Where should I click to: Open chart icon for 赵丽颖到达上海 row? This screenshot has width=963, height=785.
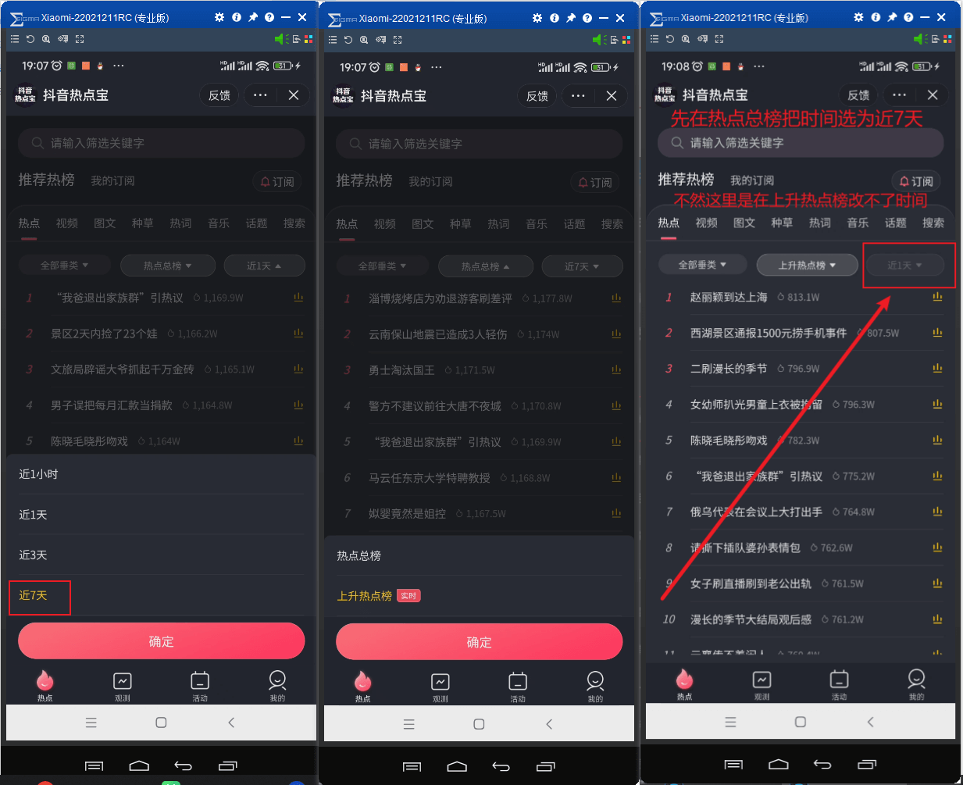click(x=937, y=297)
